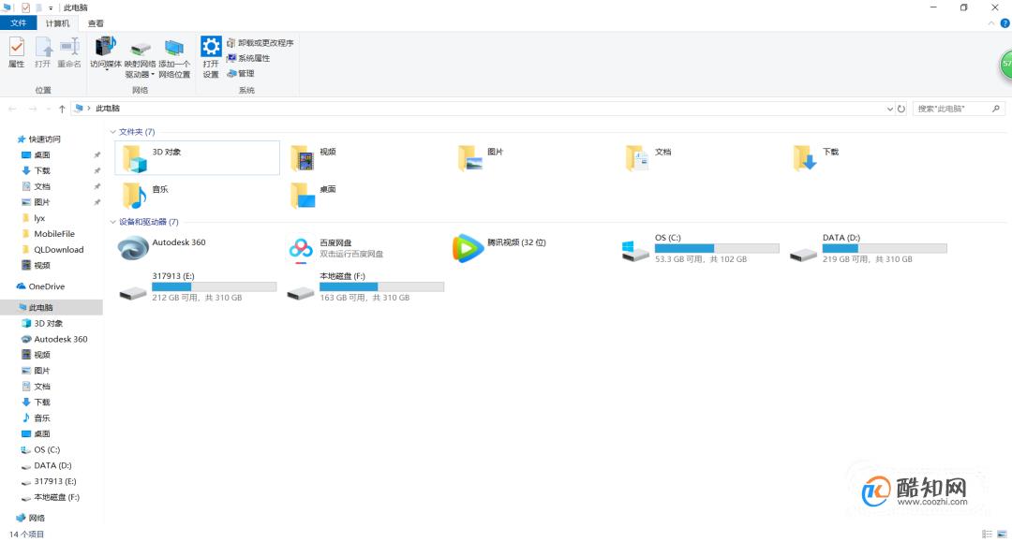Select the 腾讯视频 (32 位) icon
The height and width of the screenshot is (542, 1012).
(468, 248)
